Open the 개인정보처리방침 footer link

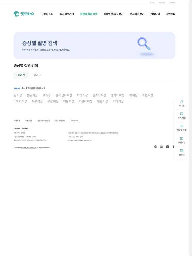(x=44, y=121)
